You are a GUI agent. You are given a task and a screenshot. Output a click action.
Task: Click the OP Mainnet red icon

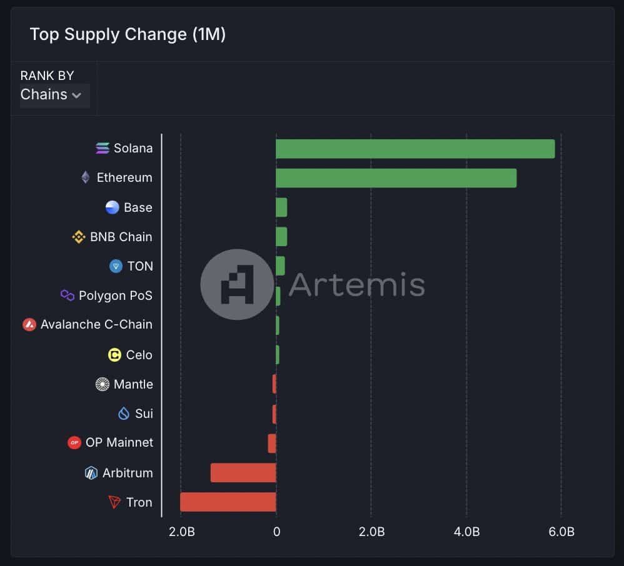tap(74, 443)
